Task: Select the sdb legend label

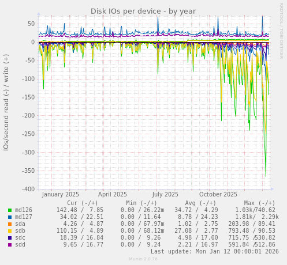Action: pos(20,231)
